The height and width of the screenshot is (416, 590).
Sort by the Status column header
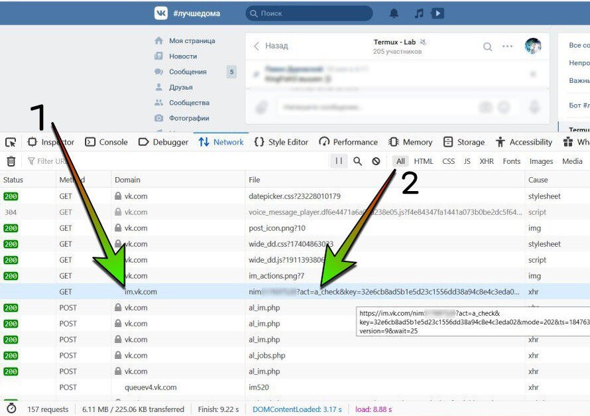point(28,180)
